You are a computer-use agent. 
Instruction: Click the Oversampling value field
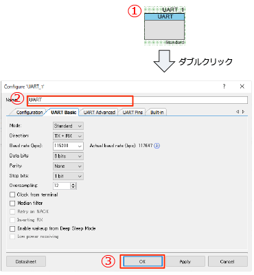[x=62, y=186]
